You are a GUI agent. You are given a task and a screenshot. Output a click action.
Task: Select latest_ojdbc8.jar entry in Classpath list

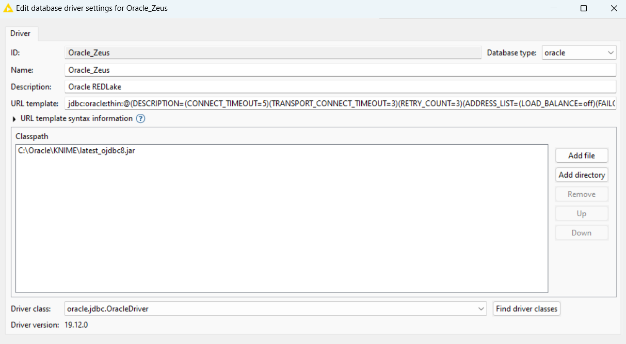[77, 151]
